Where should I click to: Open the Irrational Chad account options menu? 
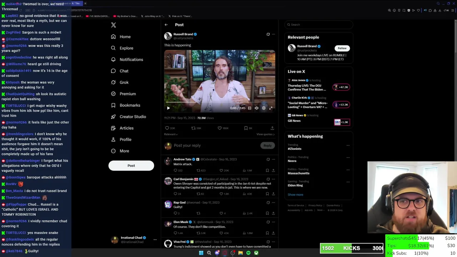155,240
